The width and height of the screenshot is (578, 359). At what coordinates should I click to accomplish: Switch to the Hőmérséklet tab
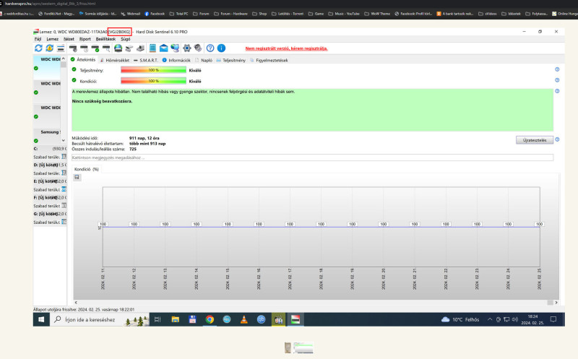(x=115, y=60)
